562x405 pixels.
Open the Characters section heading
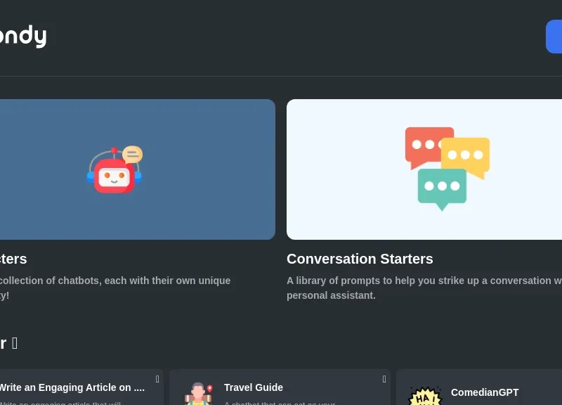[x=13, y=259]
